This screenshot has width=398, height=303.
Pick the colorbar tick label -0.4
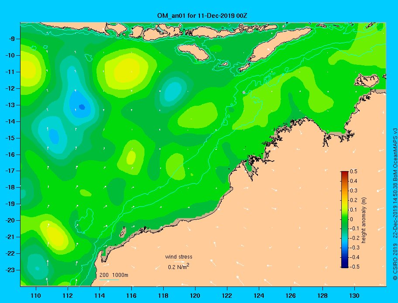355,257
